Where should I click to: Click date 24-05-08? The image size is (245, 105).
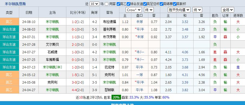(x=29, y=83)
